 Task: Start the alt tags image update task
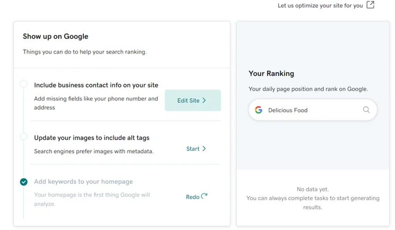[196, 148]
